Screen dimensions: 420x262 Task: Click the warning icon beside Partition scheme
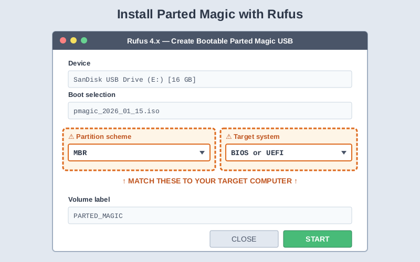pyautogui.click(x=71, y=137)
